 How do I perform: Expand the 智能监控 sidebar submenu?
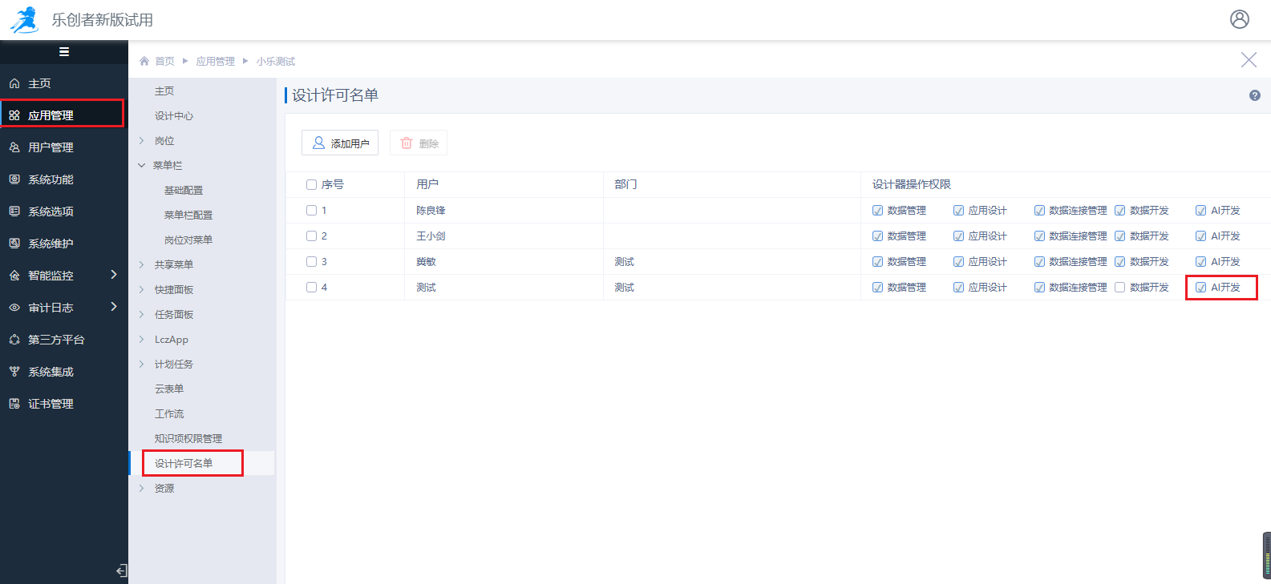point(113,275)
